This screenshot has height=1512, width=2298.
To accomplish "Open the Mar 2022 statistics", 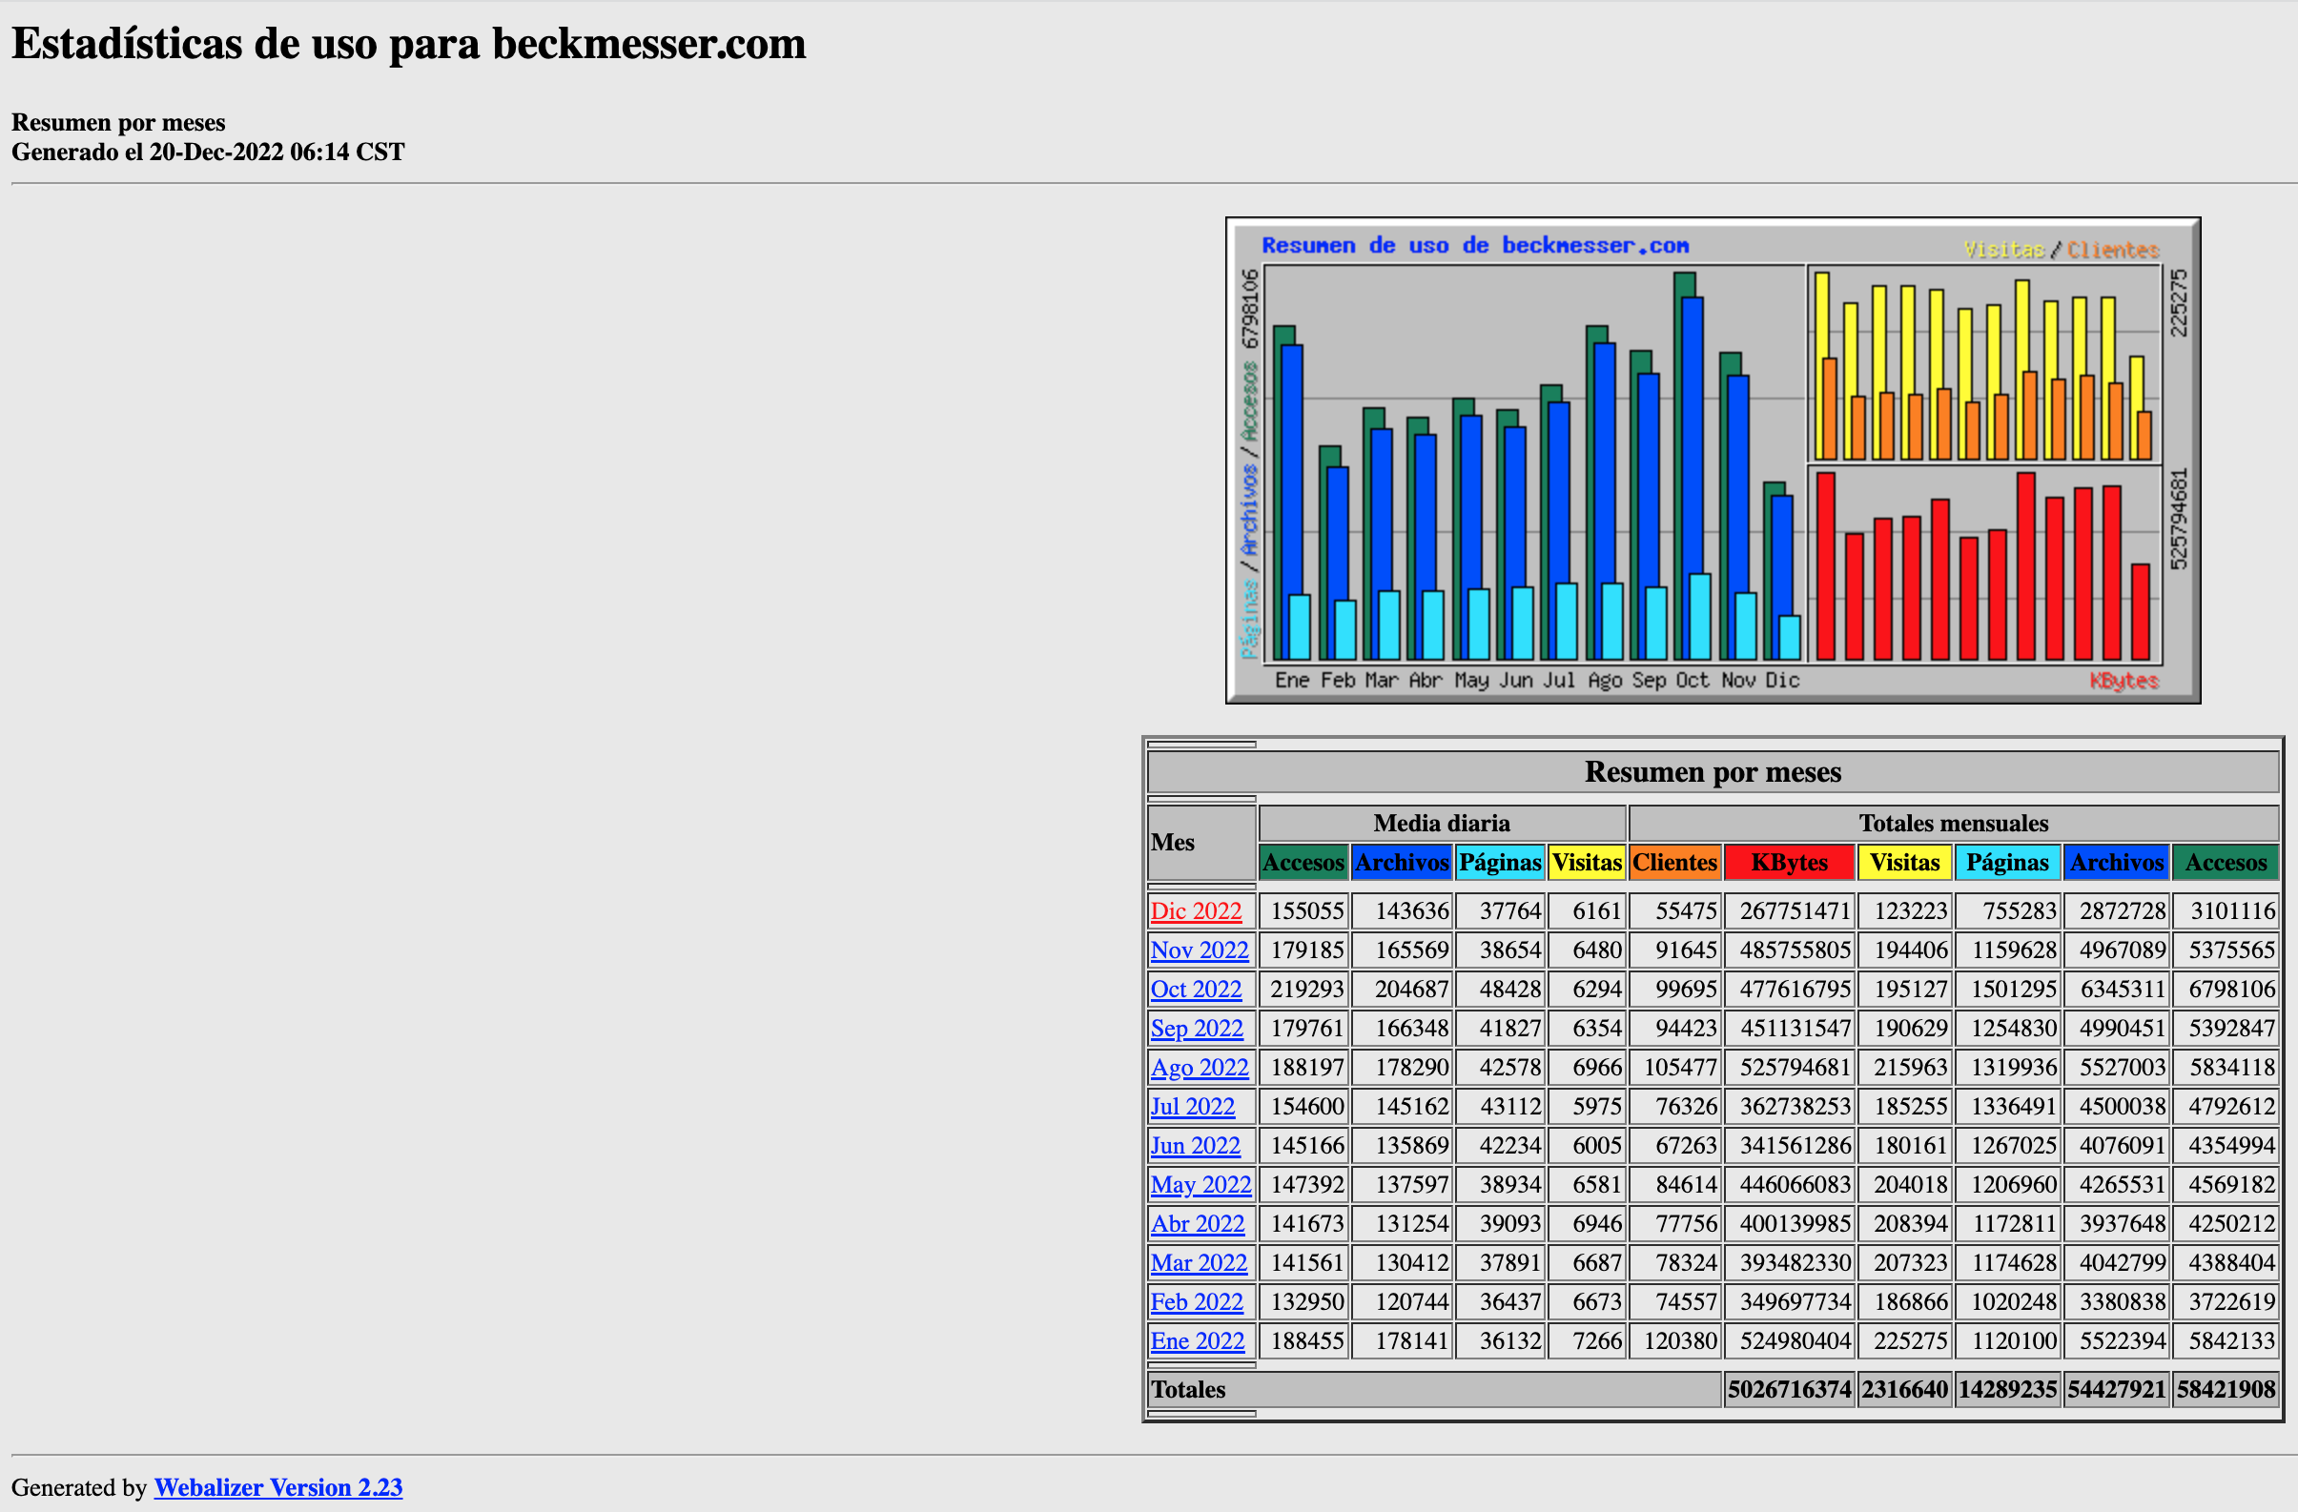I will tap(1199, 1262).
